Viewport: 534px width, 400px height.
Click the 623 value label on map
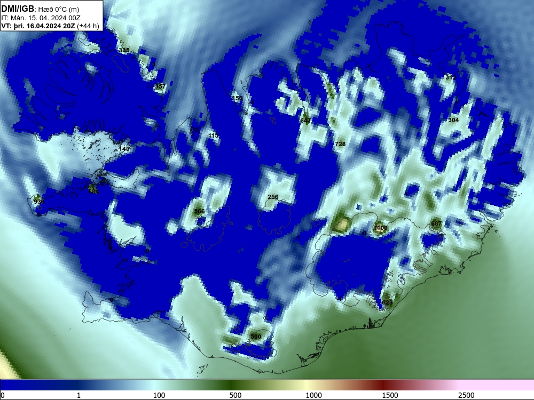387,302
